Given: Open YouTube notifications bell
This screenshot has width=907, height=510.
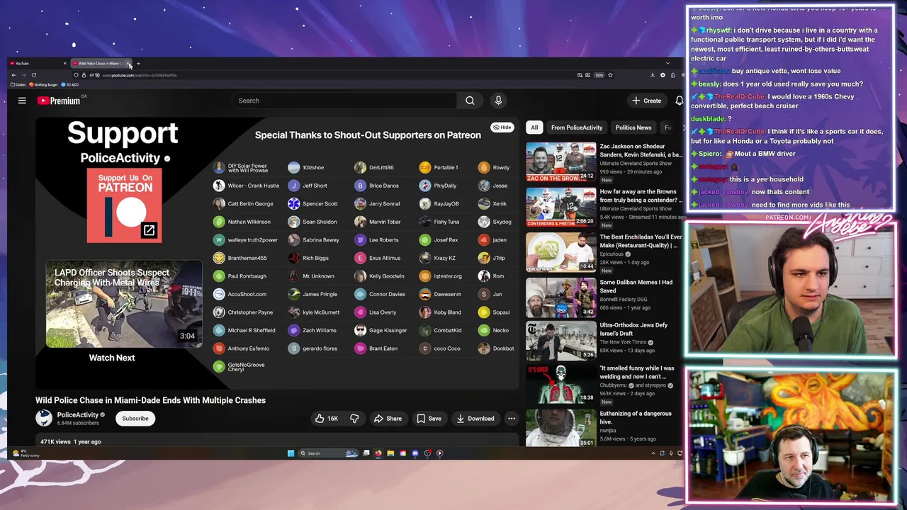Looking at the screenshot, I should coord(679,101).
